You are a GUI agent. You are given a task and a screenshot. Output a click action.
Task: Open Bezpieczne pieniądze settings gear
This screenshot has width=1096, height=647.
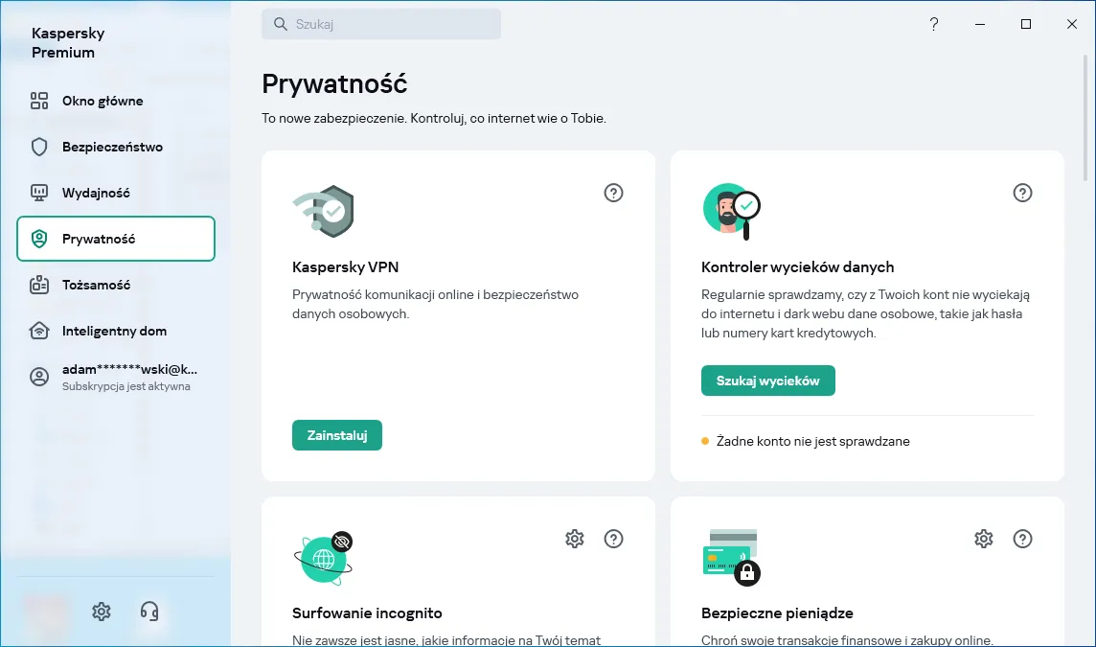(x=983, y=539)
